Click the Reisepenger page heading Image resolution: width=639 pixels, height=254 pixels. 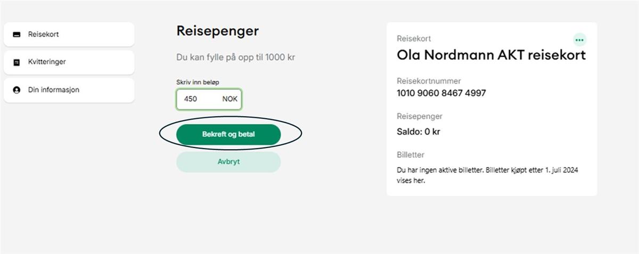click(217, 31)
